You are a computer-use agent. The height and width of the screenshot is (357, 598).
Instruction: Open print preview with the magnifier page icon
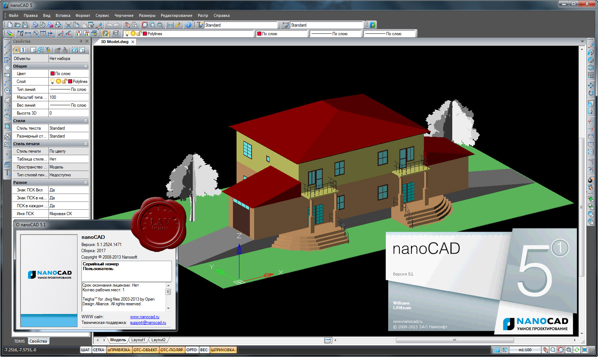click(x=43, y=25)
